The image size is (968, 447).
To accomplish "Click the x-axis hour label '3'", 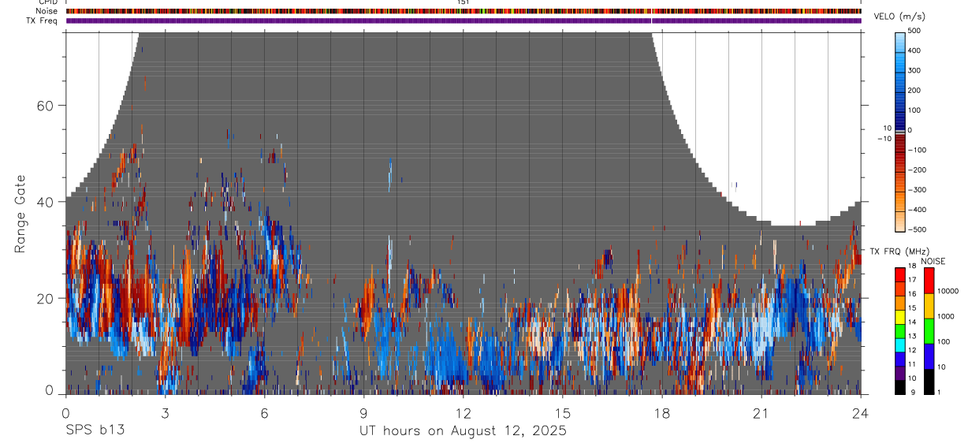I will [x=165, y=413].
